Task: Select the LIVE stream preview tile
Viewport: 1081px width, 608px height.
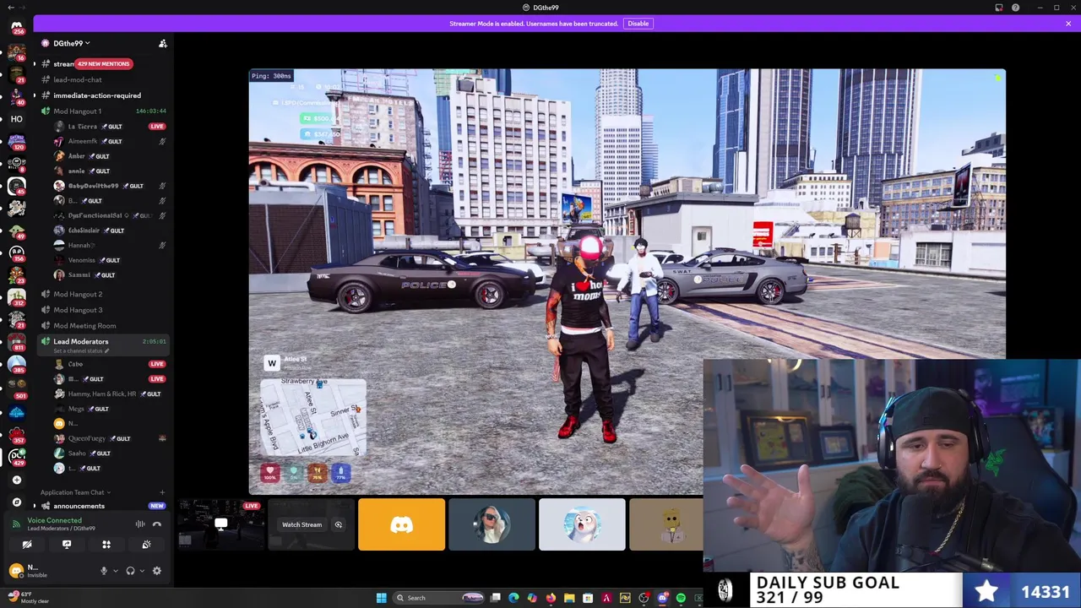Action: click(x=220, y=524)
